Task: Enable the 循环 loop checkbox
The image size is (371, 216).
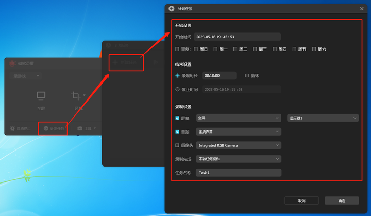Action: pos(247,76)
